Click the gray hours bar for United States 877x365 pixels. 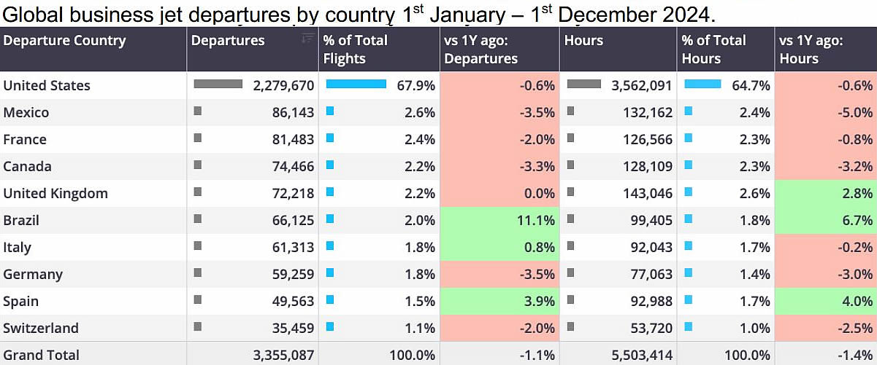(x=584, y=85)
